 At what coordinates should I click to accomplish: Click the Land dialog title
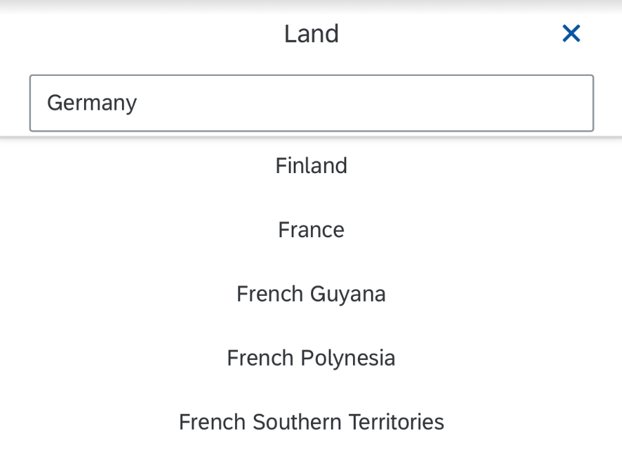click(311, 34)
